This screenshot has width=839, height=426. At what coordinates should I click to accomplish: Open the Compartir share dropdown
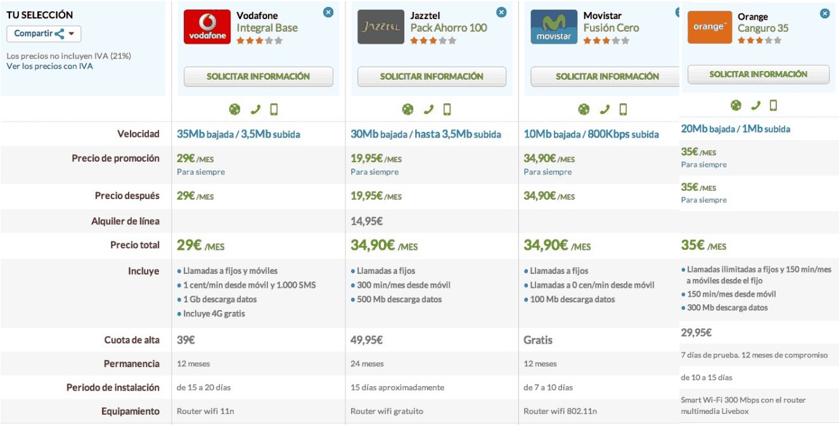44,34
